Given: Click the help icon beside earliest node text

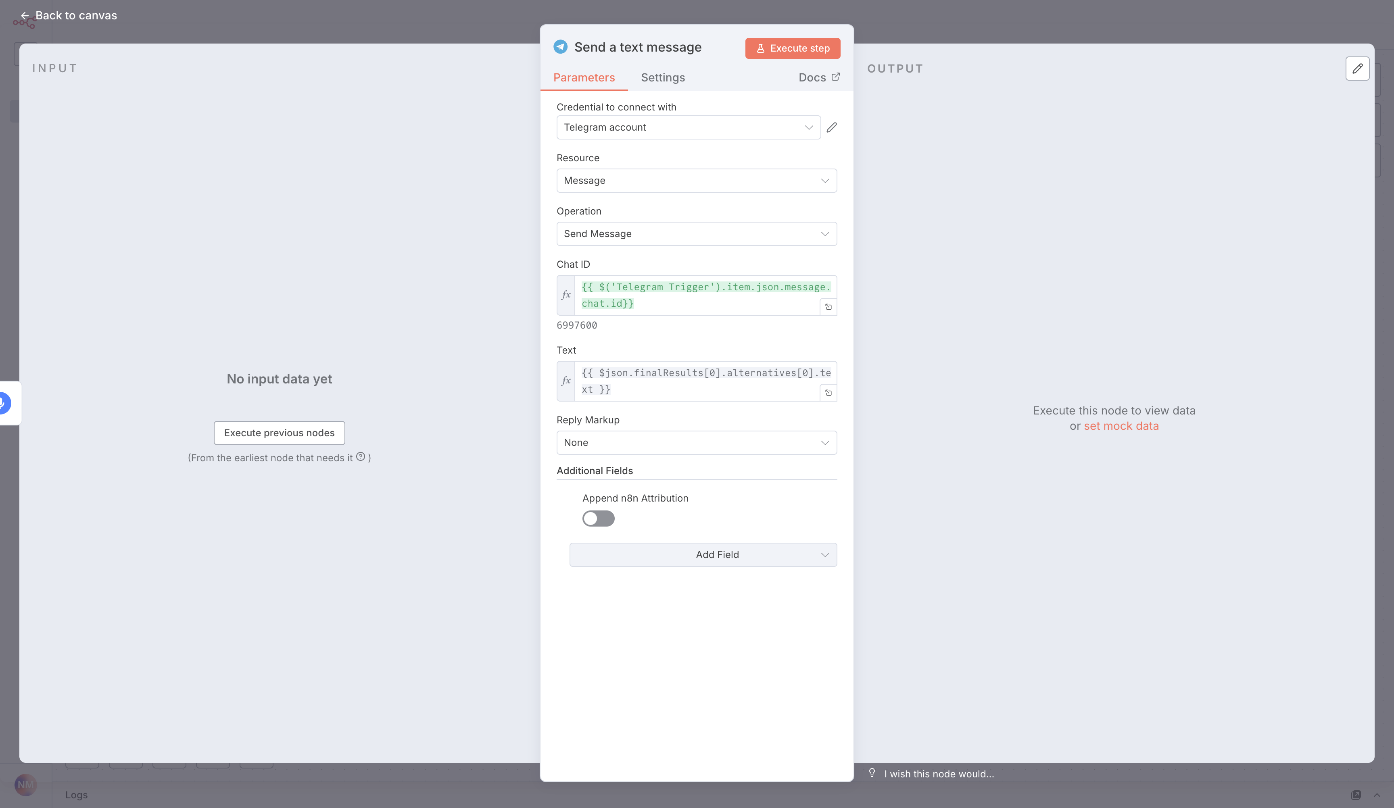Looking at the screenshot, I should coord(361,457).
